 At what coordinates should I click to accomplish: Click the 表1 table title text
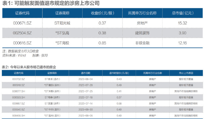point(51,3)
